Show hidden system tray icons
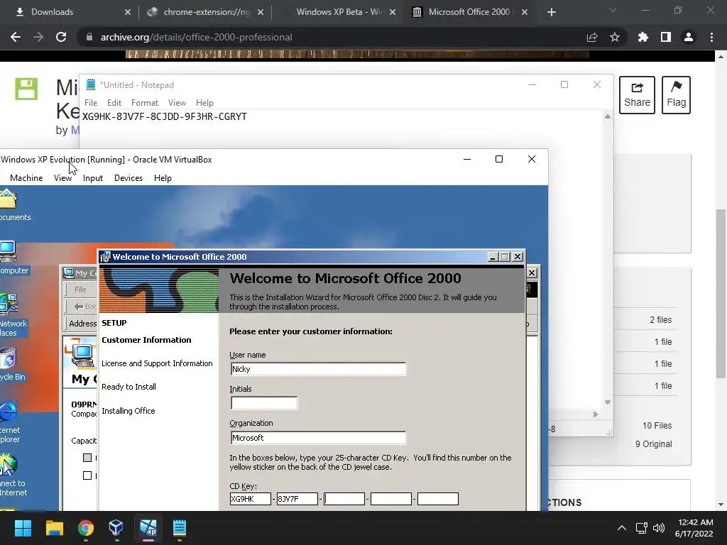The image size is (727, 545). [622, 528]
